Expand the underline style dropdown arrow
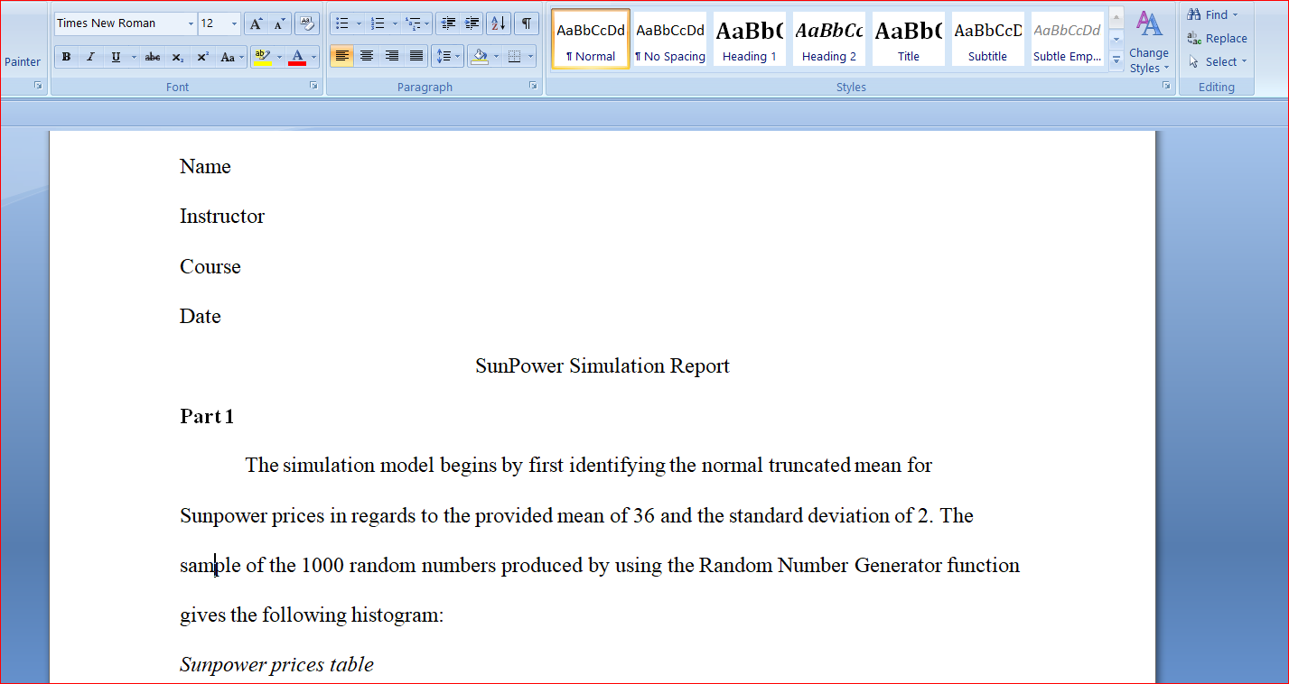The height and width of the screenshot is (684, 1289). click(x=134, y=57)
